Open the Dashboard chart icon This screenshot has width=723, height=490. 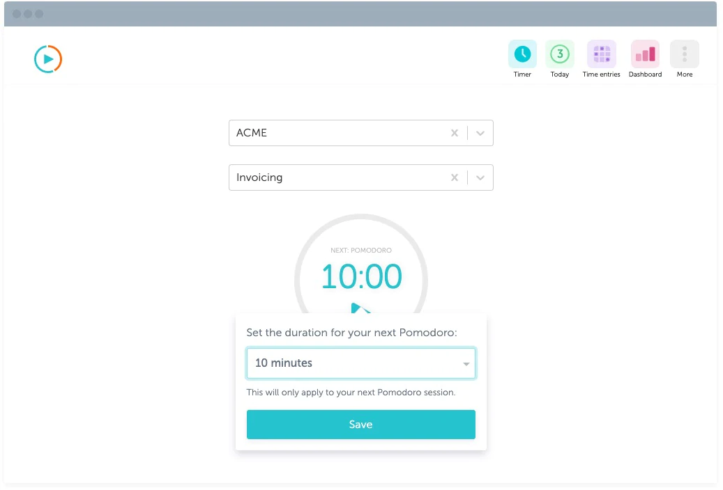pos(645,54)
